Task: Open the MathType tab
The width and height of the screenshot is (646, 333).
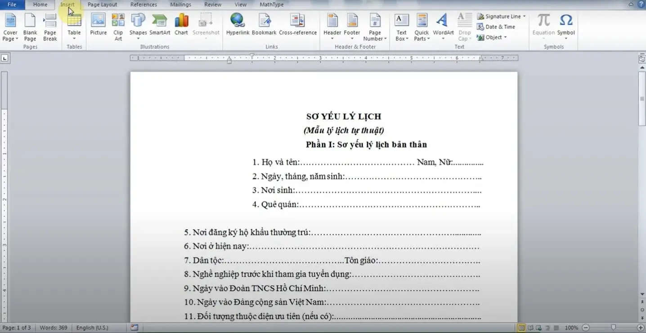Action: [x=272, y=4]
